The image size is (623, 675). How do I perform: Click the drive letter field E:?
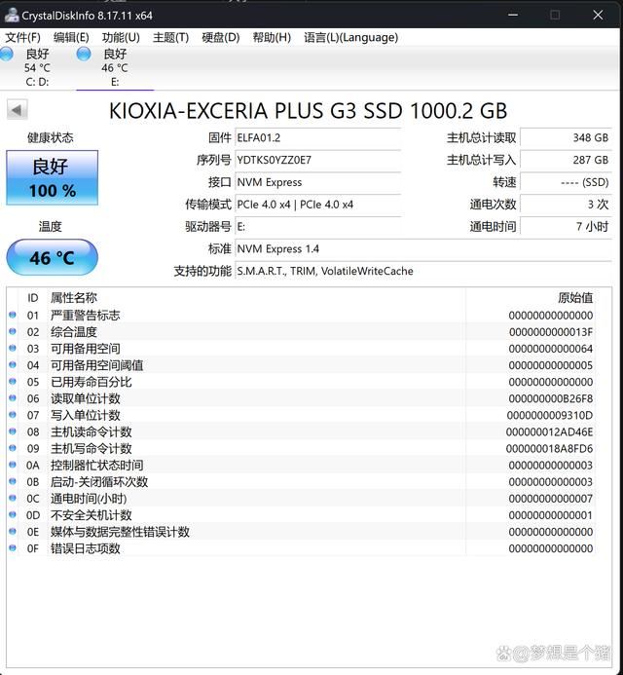(317, 226)
